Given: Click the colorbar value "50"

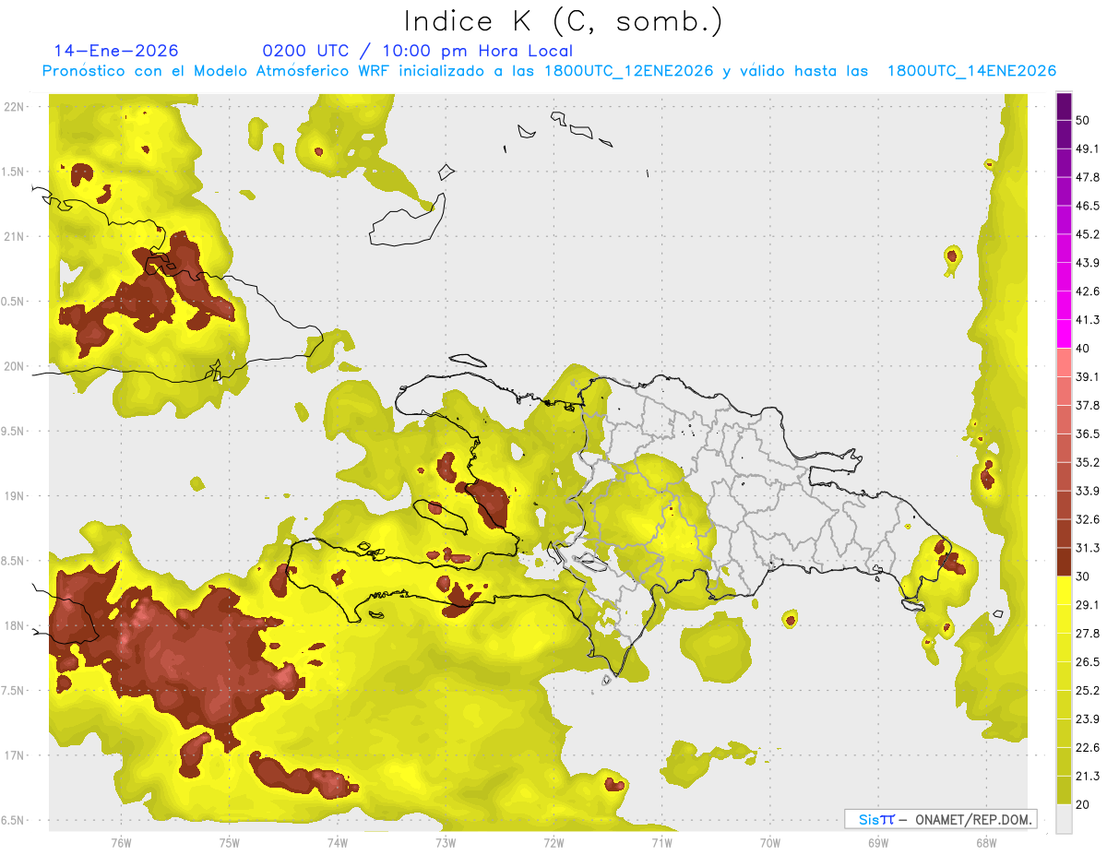Looking at the screenshot, I should 1084,120.
